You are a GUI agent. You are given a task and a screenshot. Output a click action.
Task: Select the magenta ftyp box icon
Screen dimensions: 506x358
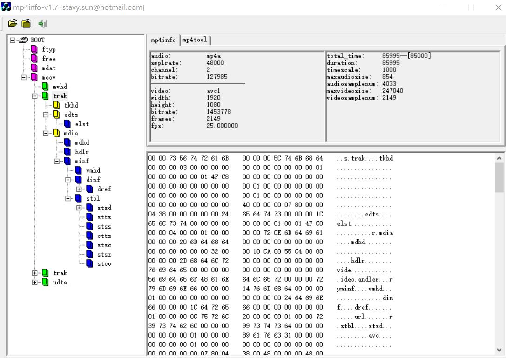pos(34,49)
